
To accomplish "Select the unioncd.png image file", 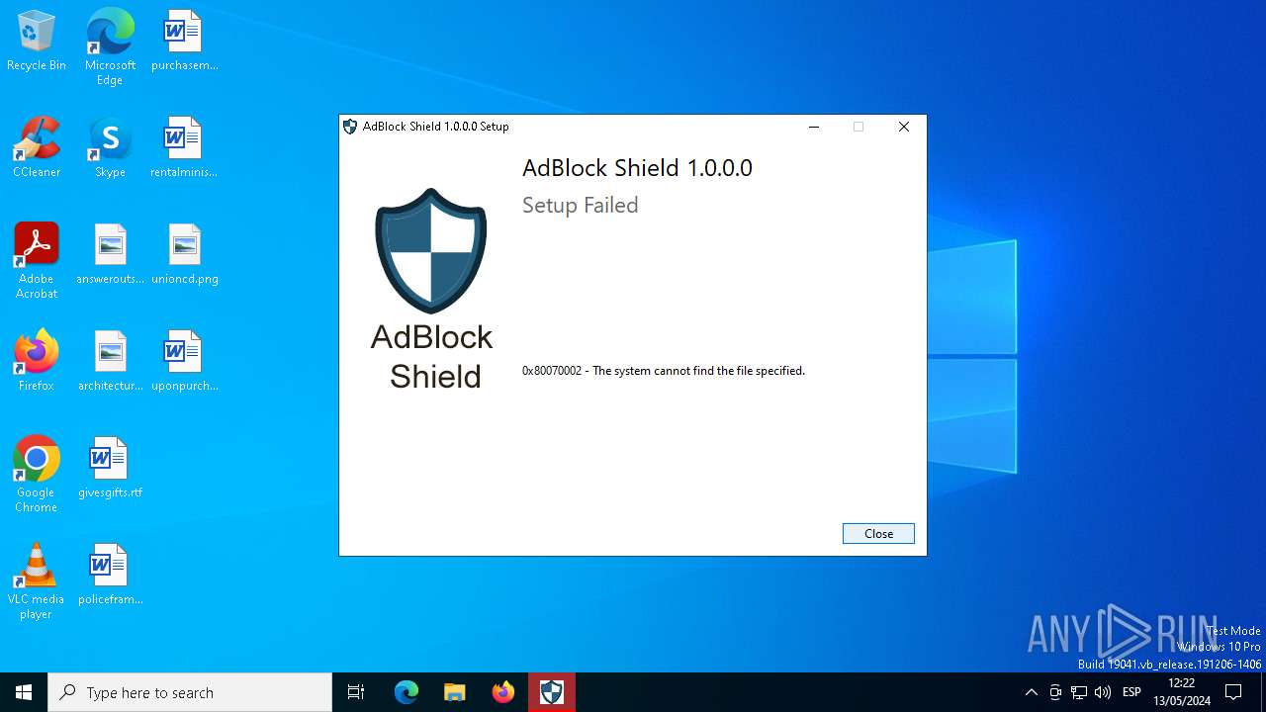I will click(184, 255).
